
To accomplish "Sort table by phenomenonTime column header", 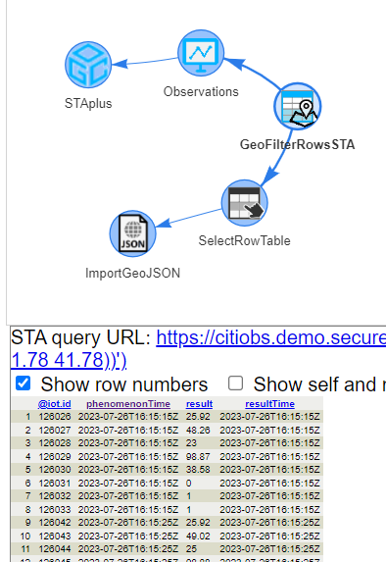I will pyautogui.click(x=128, y=404).
